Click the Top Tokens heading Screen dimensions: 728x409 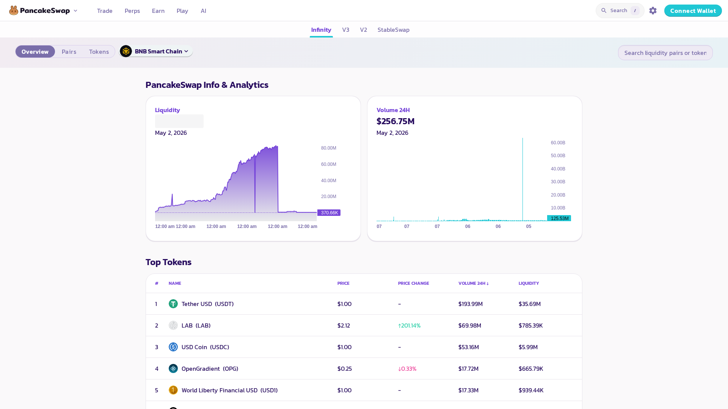coord(169,262)
